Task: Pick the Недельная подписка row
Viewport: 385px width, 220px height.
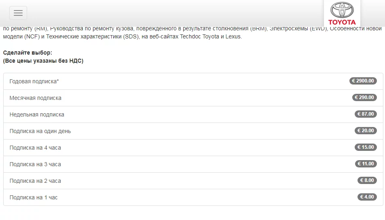Action: pyautogui.click(x=37, y=114)
